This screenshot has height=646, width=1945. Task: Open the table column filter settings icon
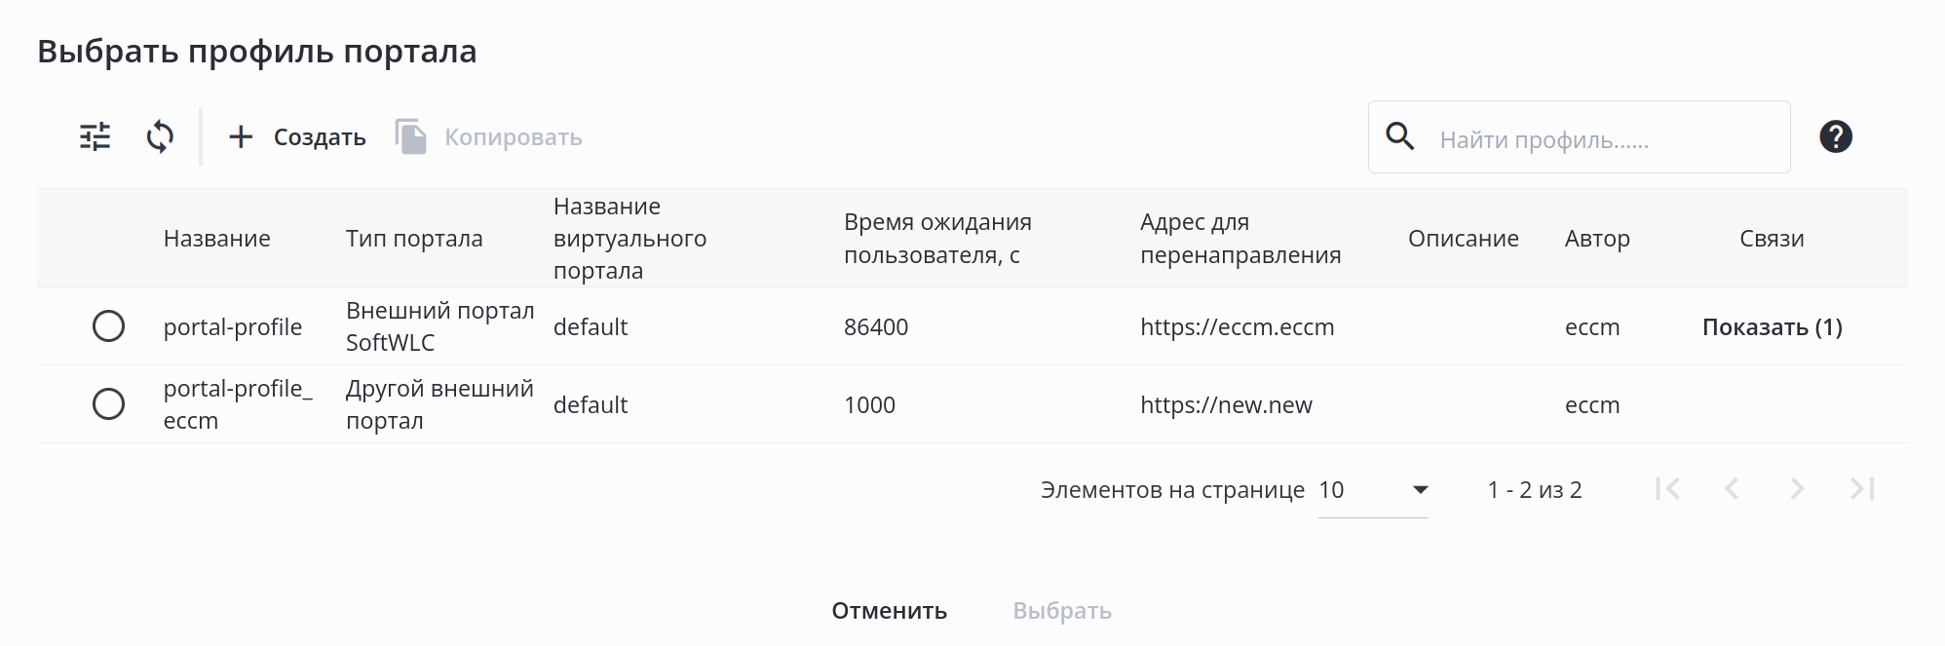click(95, 136)
